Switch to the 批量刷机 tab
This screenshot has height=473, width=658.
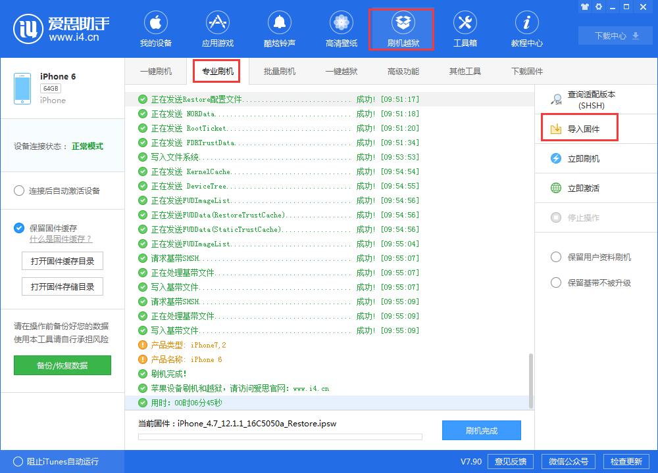pos(279,71)
